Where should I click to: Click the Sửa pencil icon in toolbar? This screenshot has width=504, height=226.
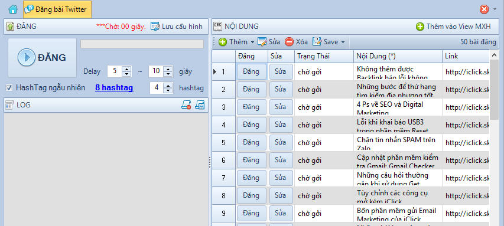[x=262, y=42]
